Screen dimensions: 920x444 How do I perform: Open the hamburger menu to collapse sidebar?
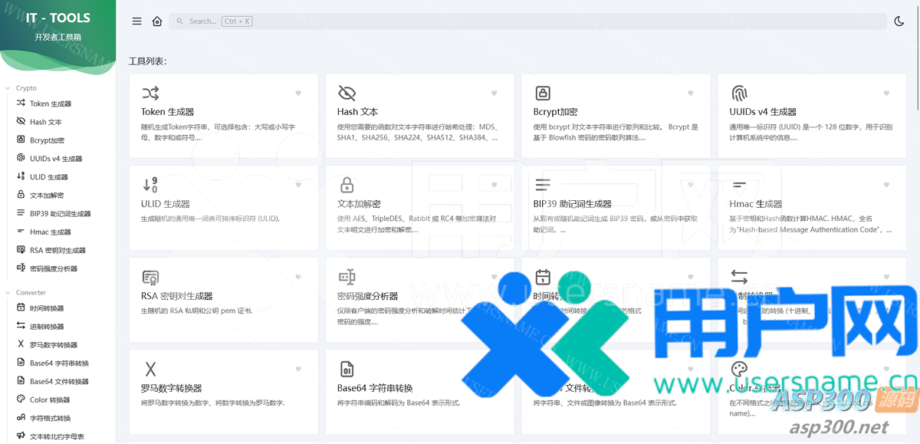tap(137, 21)
